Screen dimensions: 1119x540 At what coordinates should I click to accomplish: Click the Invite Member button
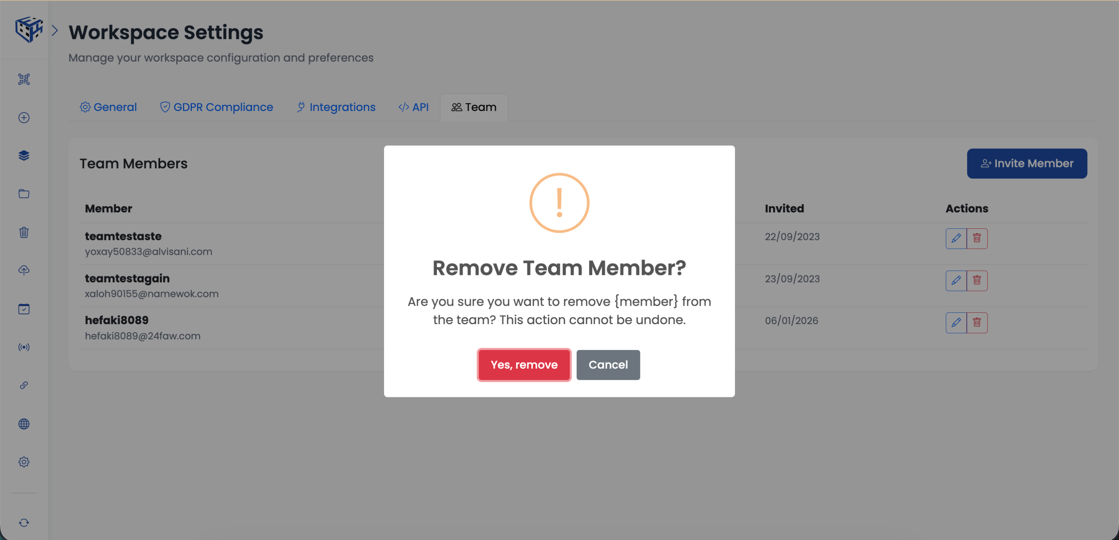1027,163
